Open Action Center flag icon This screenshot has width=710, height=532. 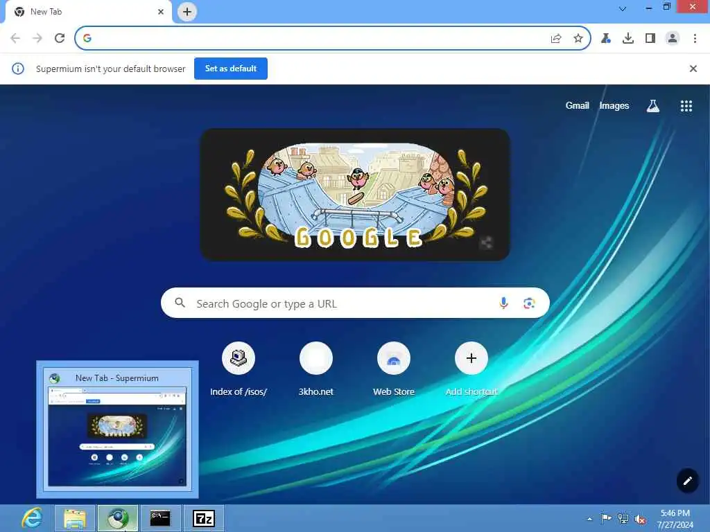pos(606,518)
